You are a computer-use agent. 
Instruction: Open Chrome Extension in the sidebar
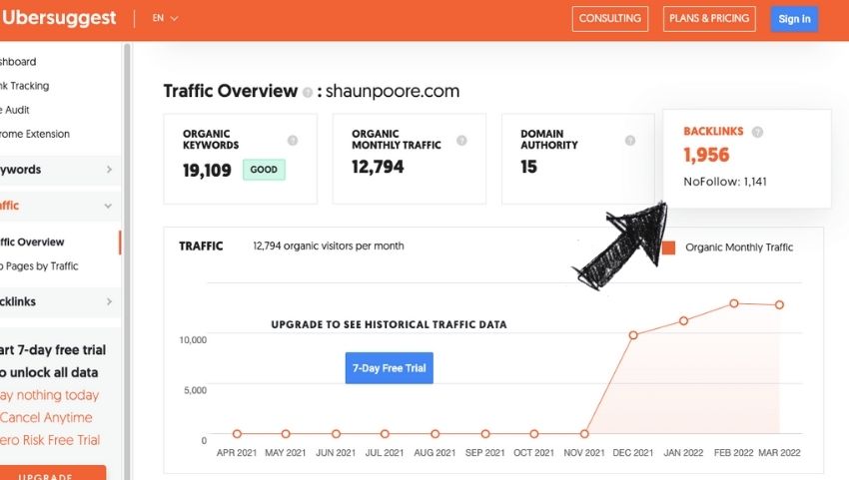pos(35,134)
